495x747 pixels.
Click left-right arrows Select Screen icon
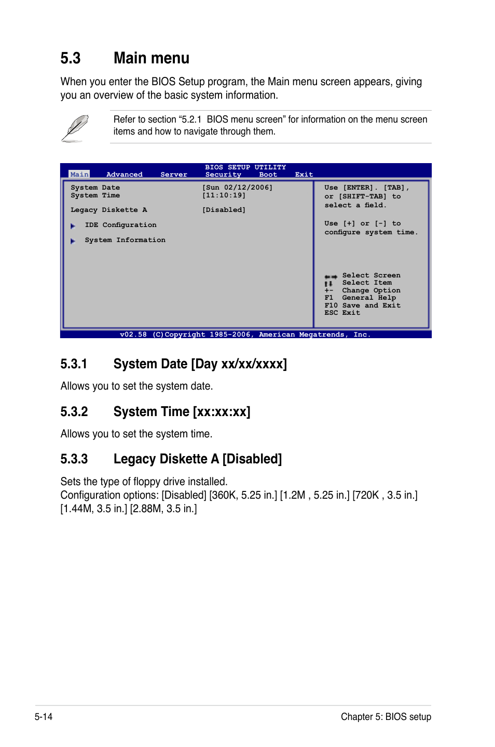click(x=331, y=276)
